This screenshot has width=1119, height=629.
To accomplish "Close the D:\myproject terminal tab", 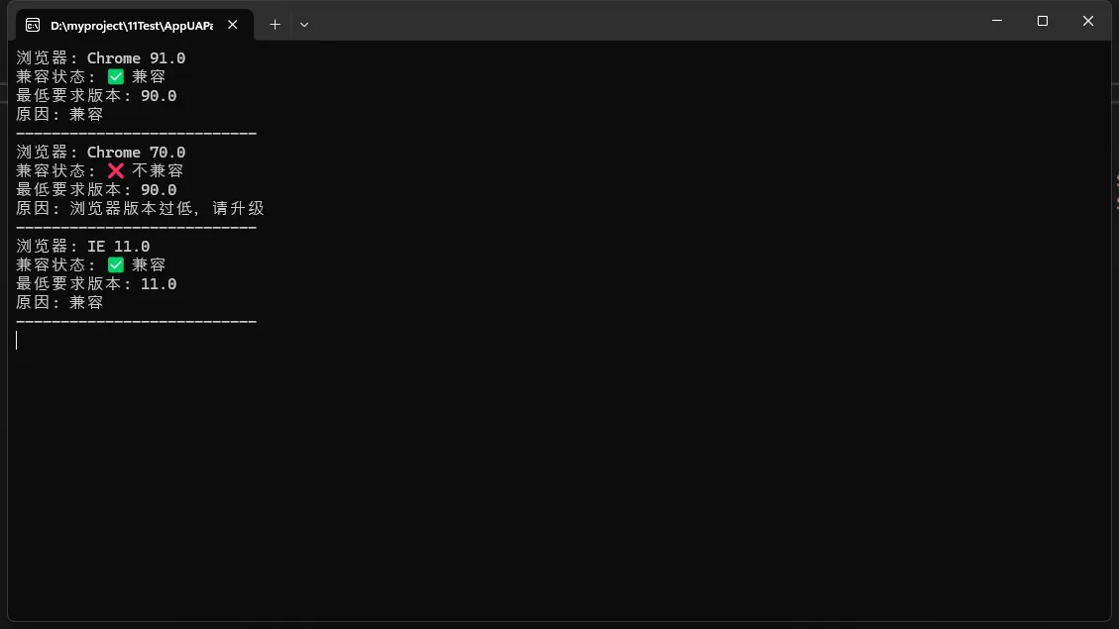I will point(233,25).
